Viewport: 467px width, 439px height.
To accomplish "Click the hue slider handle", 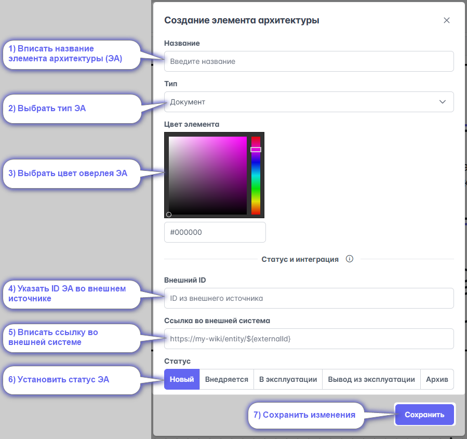I will (256, 150).
